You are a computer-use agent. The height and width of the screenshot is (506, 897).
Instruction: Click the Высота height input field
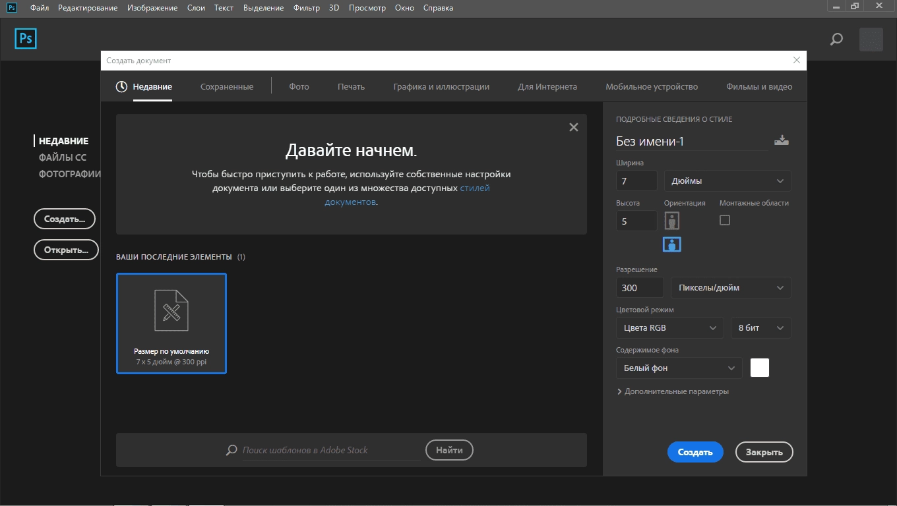pyautogui.click(x=636, y=221)
